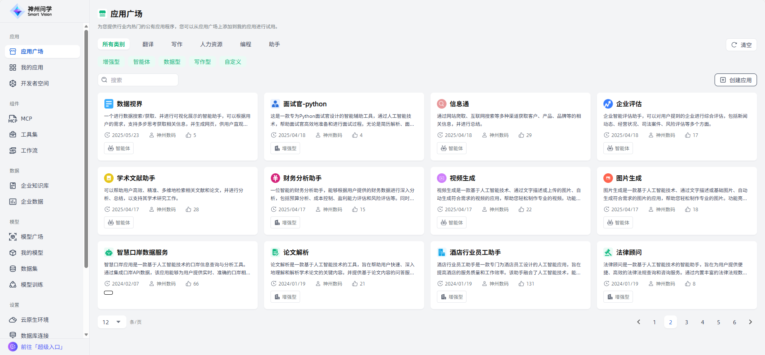Click the MCP icon in sidebar
This screenshot has width=765, height=355.
[13, 119]
